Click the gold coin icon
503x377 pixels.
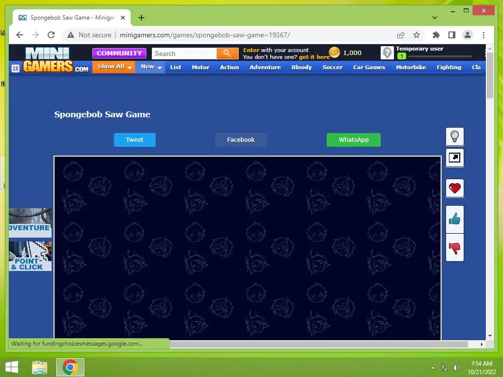point(334,52)
